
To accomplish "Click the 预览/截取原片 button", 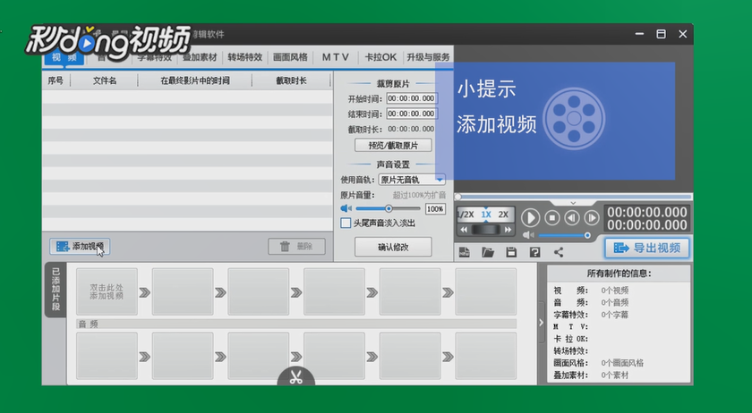I will click(393, 145).
